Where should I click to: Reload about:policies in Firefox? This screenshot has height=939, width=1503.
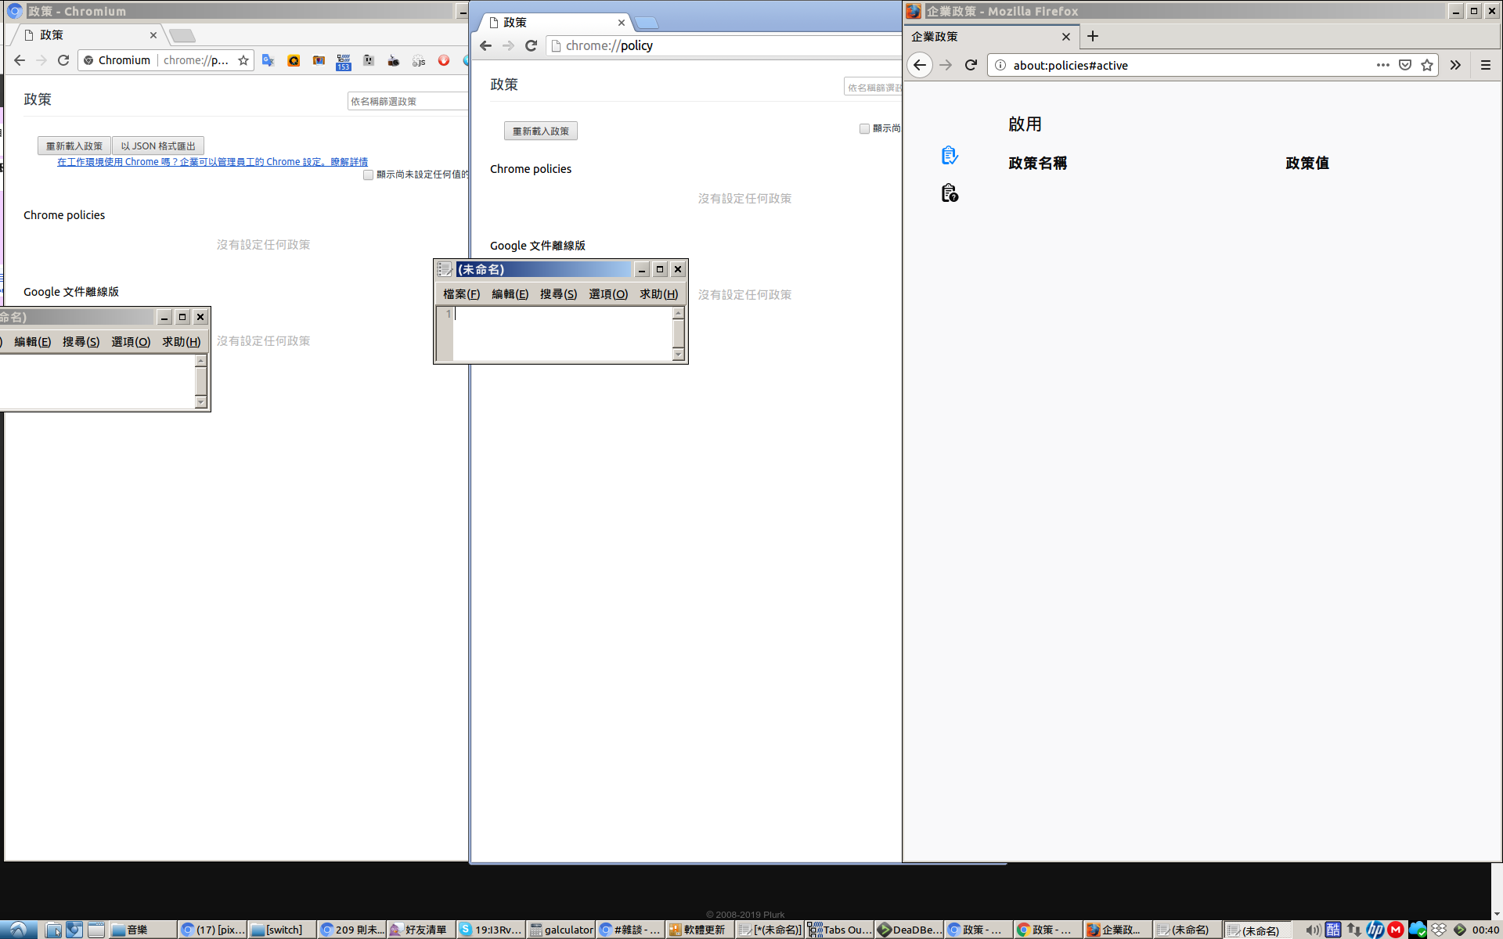(971, 65)
